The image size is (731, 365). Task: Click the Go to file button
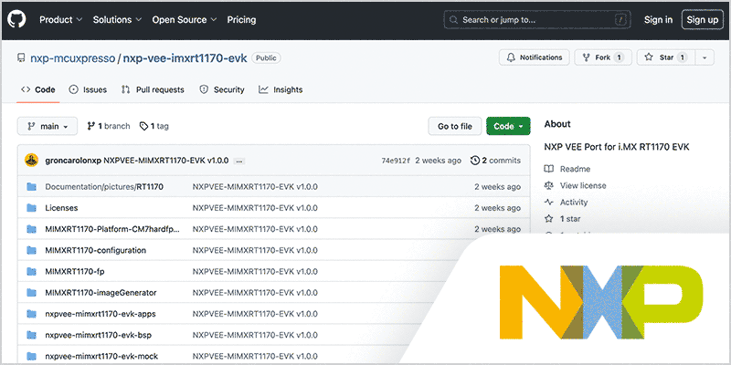pos(455,126)
